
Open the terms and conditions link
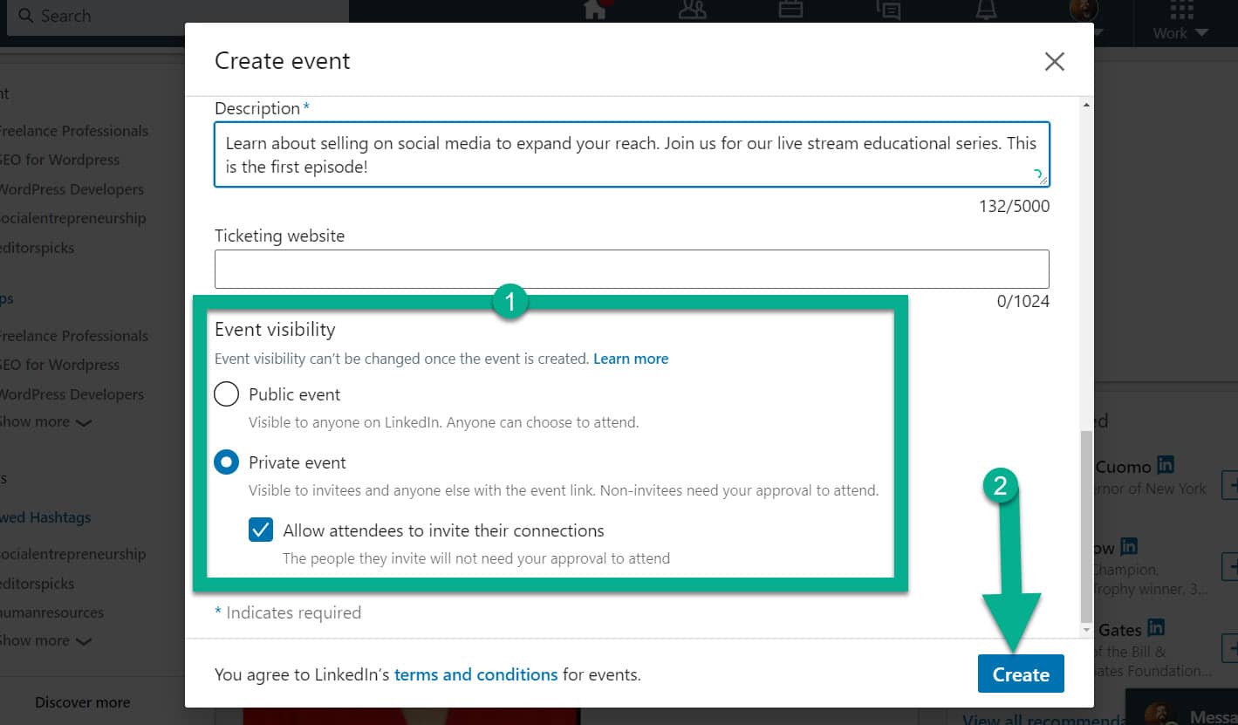pos(475,674)
